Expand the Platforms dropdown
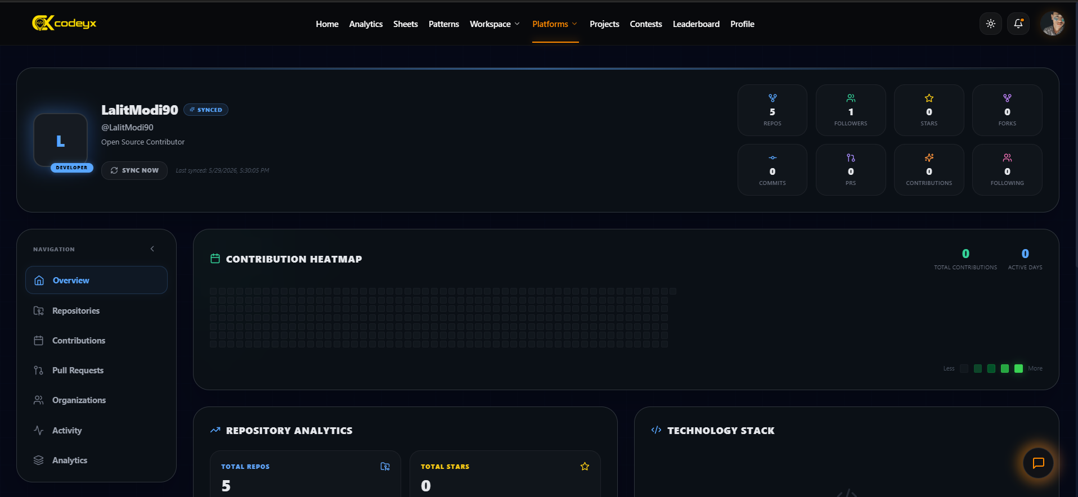 [x=555, y=24]
